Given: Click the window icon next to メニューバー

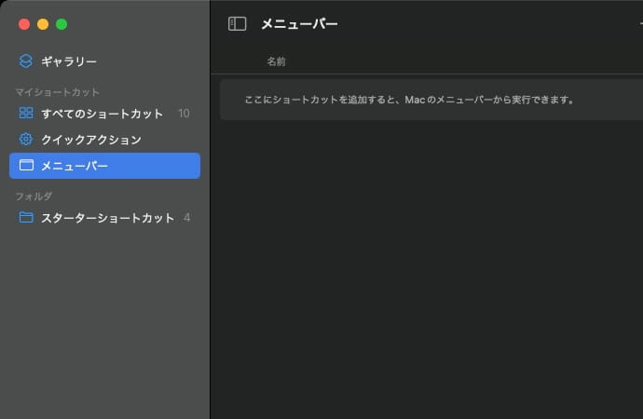Looking at the screenshot, I should pos(26,166).
